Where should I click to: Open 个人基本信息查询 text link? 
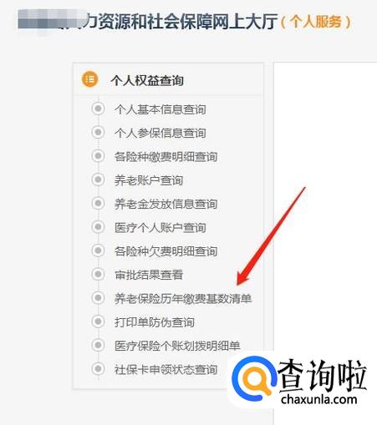160,109
